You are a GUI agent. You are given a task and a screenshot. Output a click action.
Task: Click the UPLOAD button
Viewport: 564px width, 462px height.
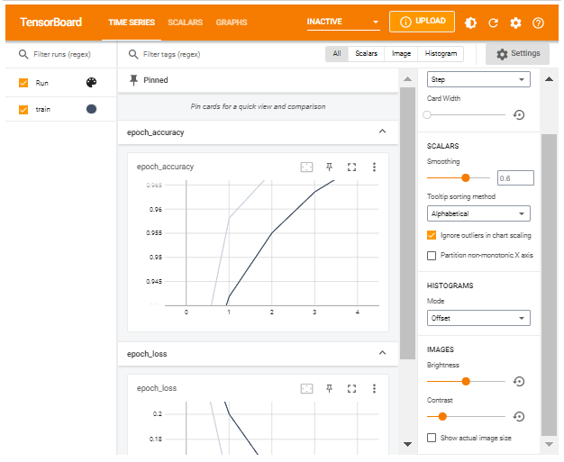point(422,22)
